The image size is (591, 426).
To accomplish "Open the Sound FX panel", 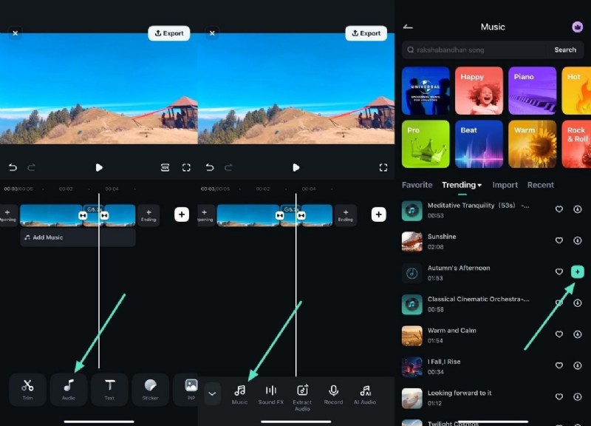I will tap(270, 390).
